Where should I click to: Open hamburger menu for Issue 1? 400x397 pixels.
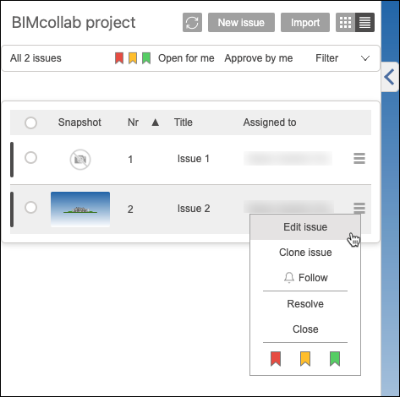[x=359, y=159]
